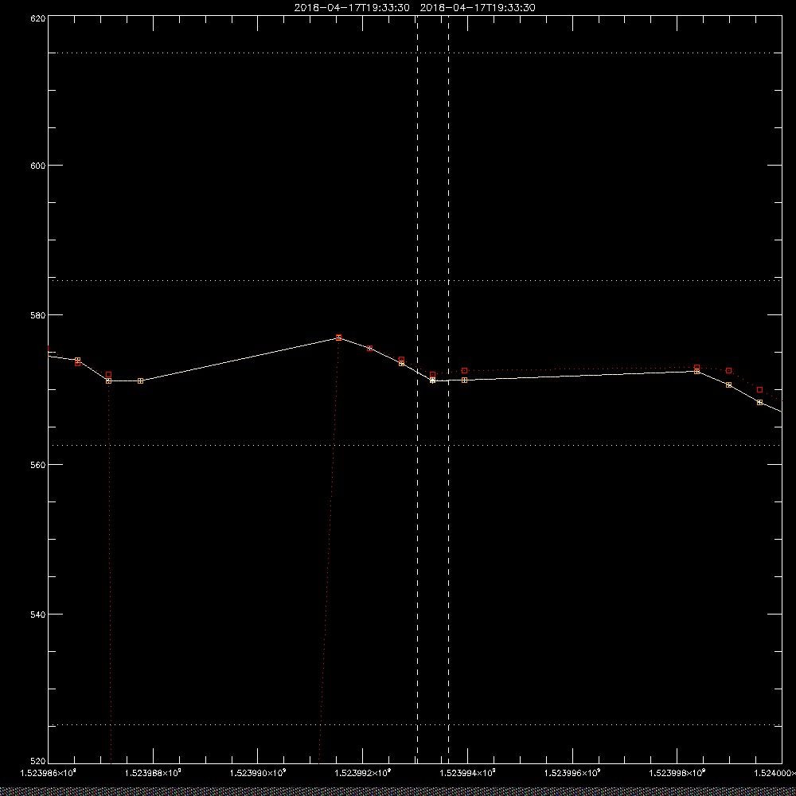
Task: Select the 1.523988×10⁹ x-axis label
Action: (x=153, y=773)
